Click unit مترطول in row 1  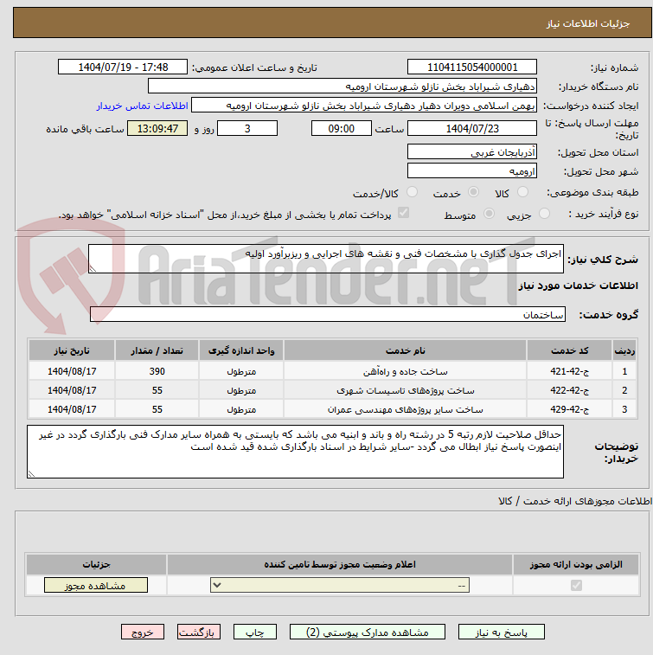point(241,371)
